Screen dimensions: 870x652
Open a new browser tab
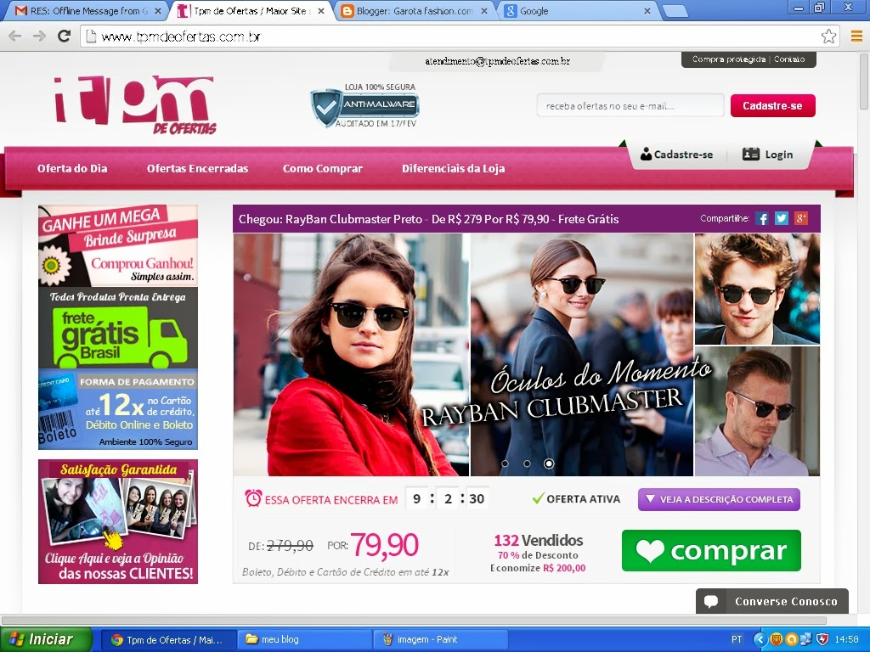[675, 11]
